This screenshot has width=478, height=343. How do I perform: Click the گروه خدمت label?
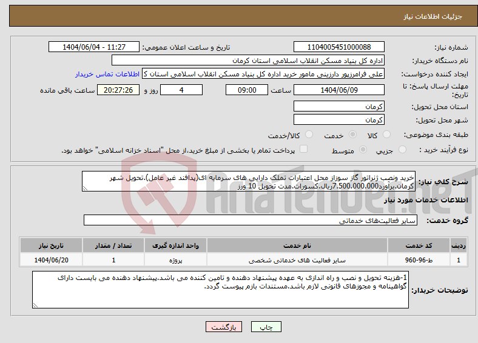[x=447, y=221]
